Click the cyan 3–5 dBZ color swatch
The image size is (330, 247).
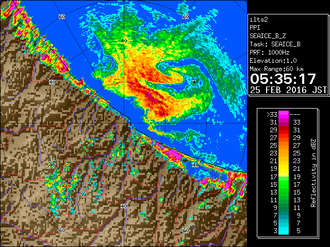284,231
